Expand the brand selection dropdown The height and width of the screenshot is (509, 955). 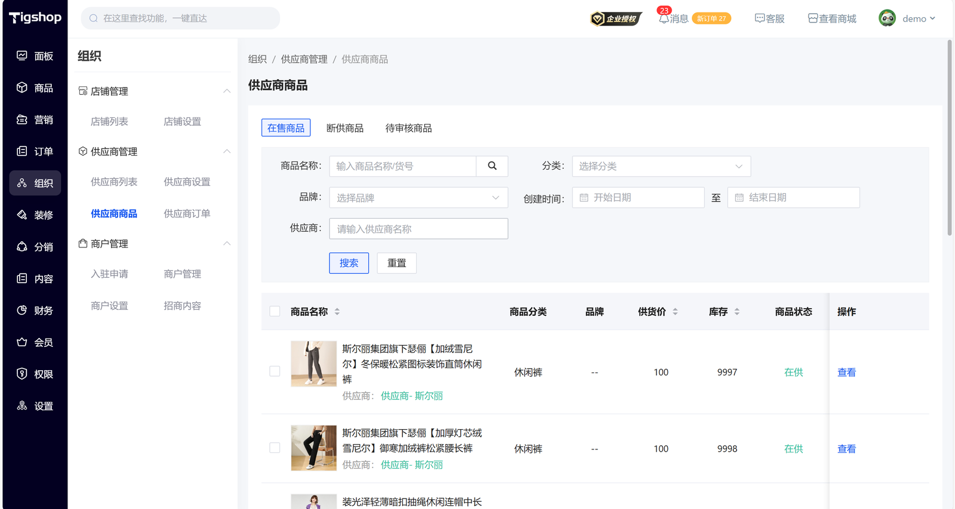coord(418,198)
